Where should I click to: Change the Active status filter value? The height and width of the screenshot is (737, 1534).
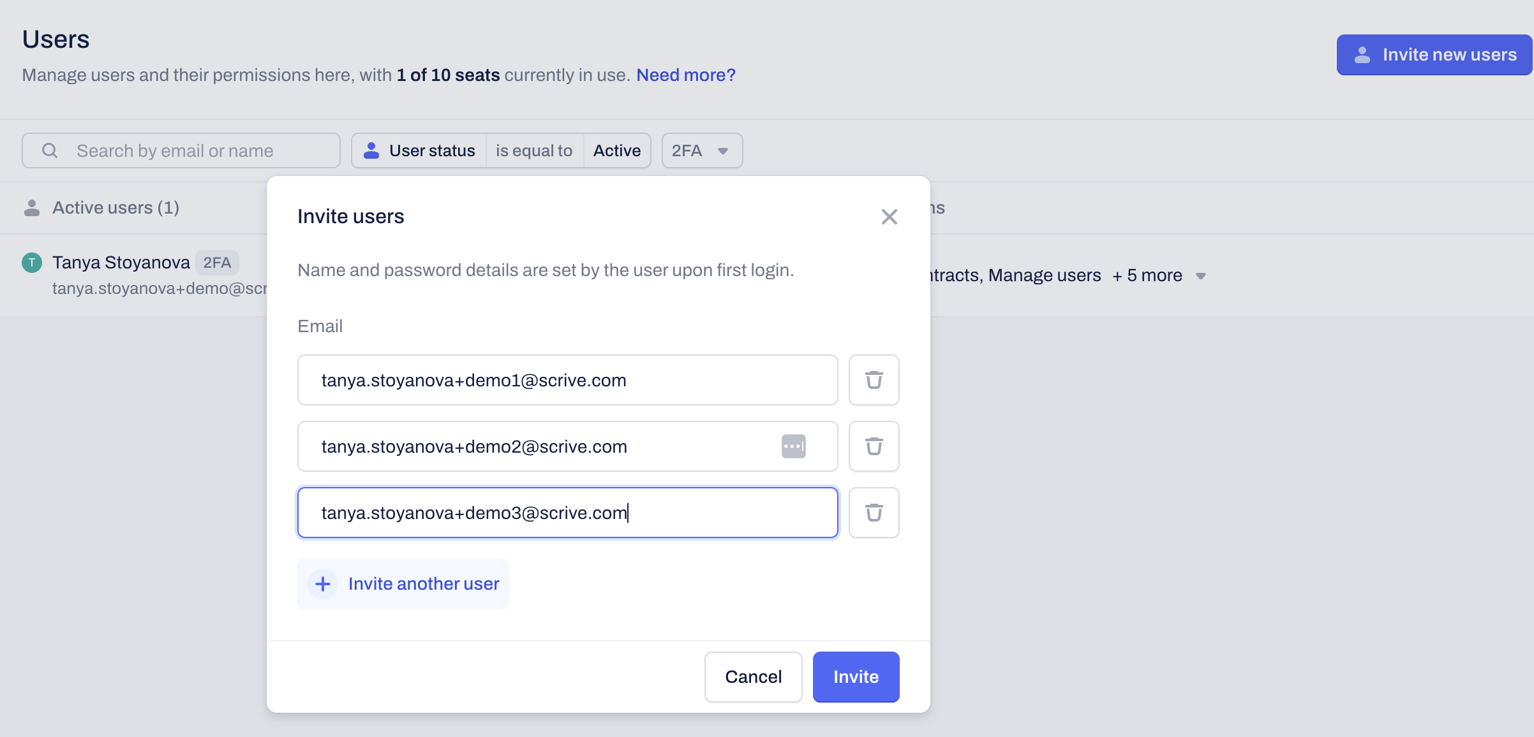click(616, 150)
